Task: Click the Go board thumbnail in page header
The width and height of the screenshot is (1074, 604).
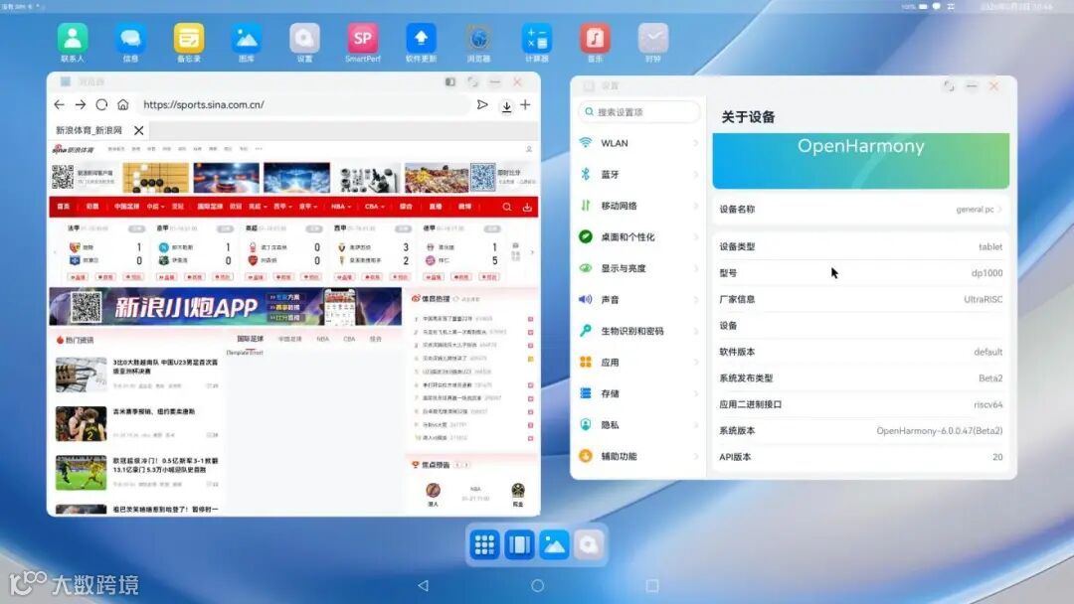Action: (155, 177)
